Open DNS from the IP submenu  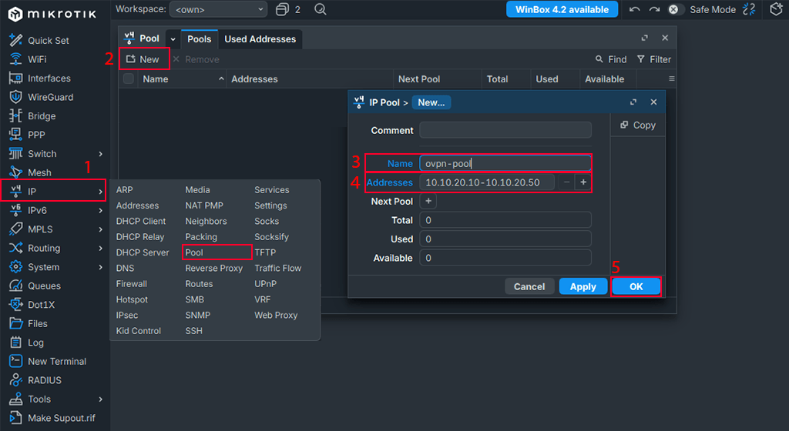[x=125, y=269]
